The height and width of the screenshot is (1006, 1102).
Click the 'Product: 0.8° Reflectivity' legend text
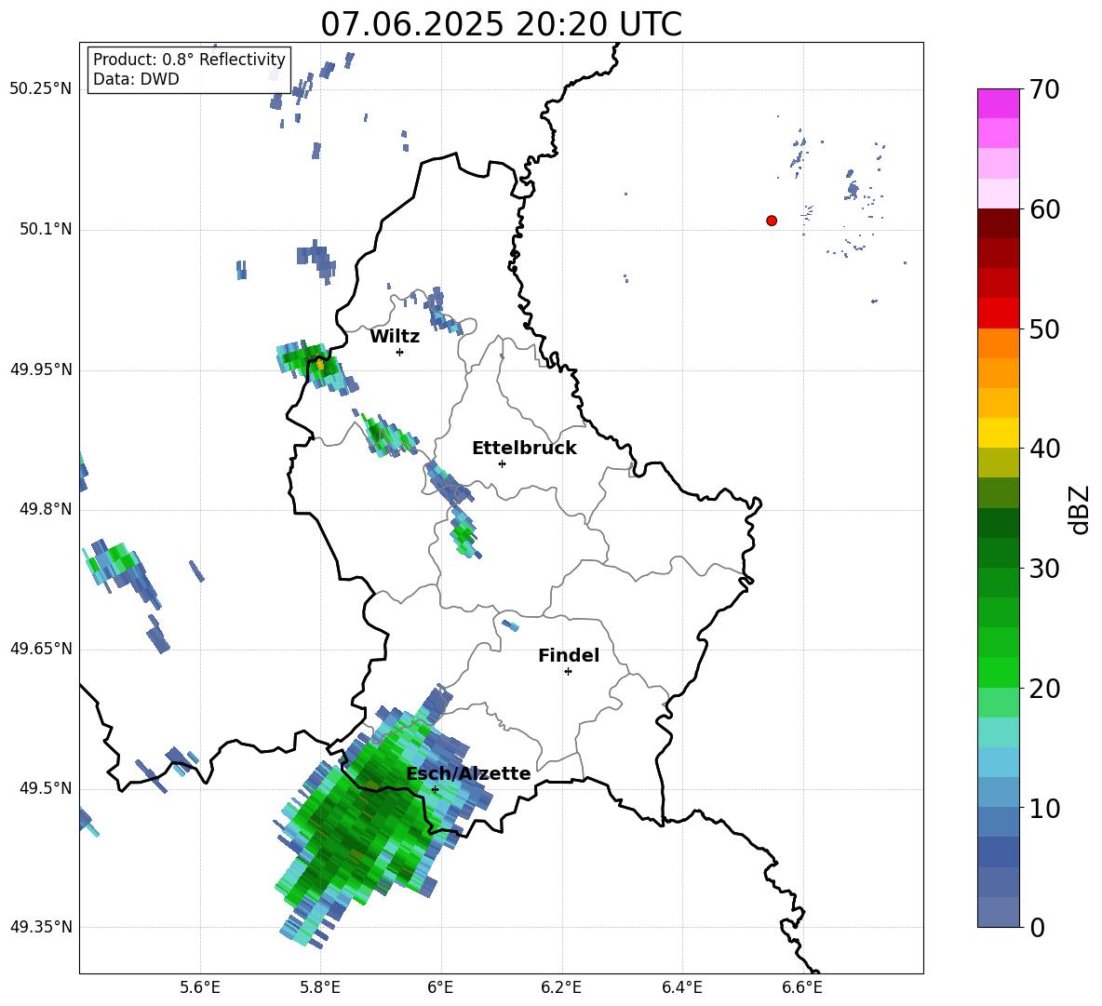point(189,59)
